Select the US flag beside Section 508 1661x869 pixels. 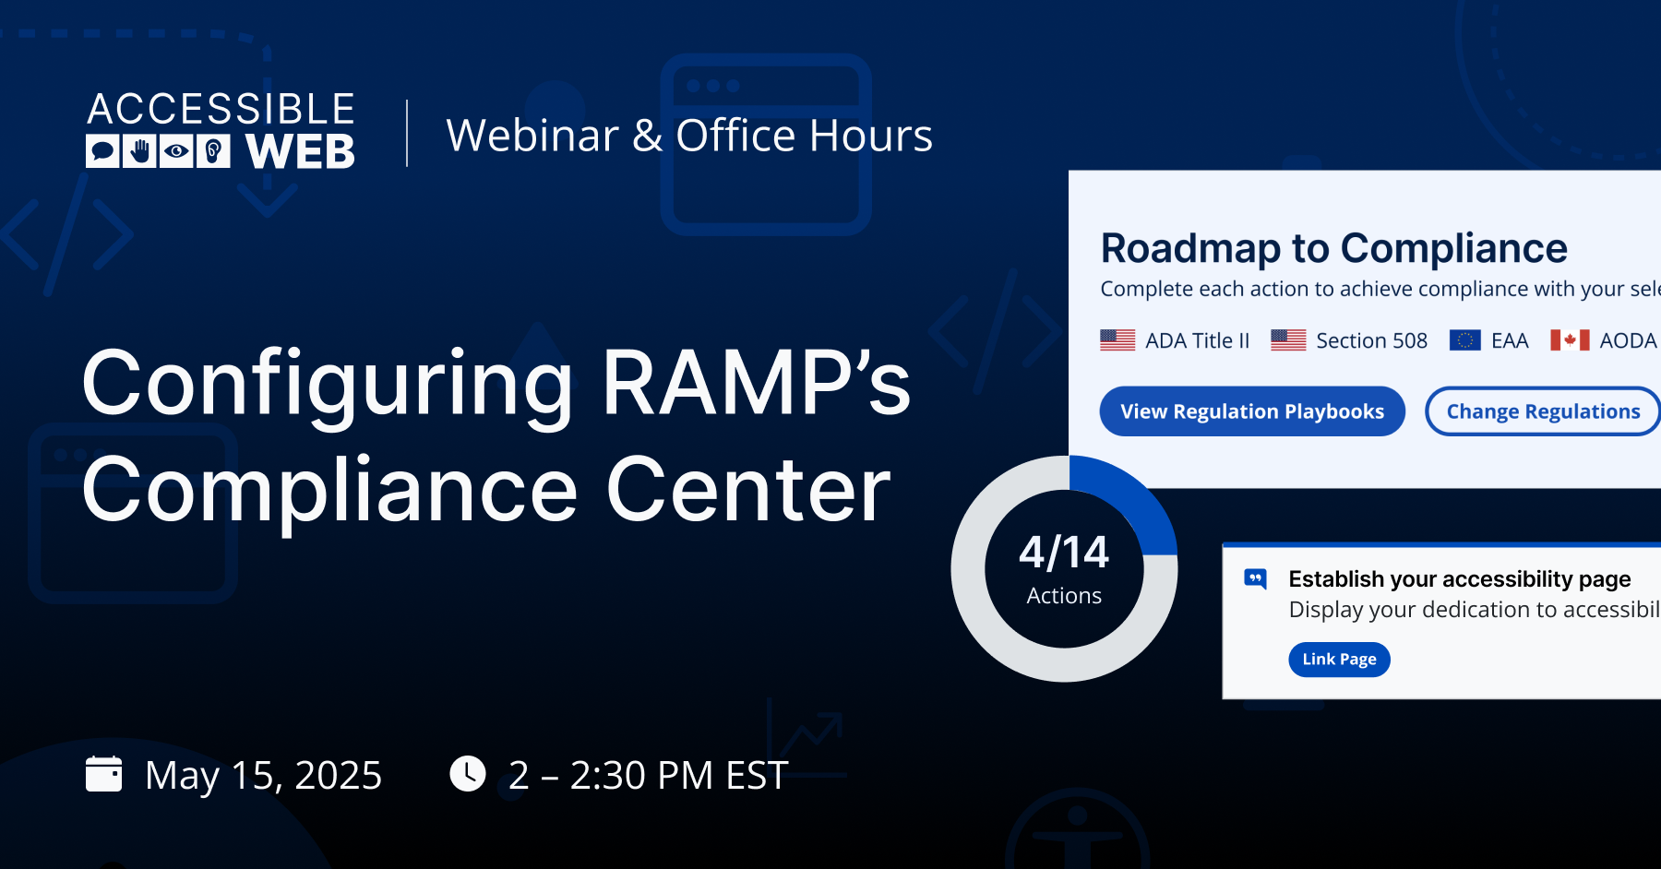(x=1288, y=340)
